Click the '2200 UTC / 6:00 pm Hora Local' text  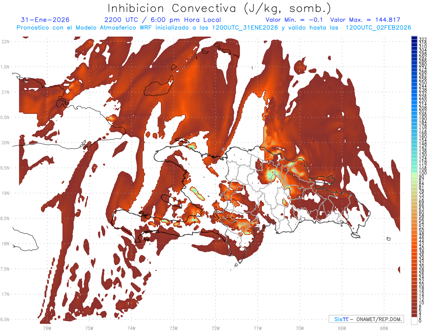162,20
